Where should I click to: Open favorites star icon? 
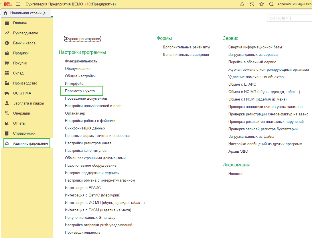tap(262, 4)
